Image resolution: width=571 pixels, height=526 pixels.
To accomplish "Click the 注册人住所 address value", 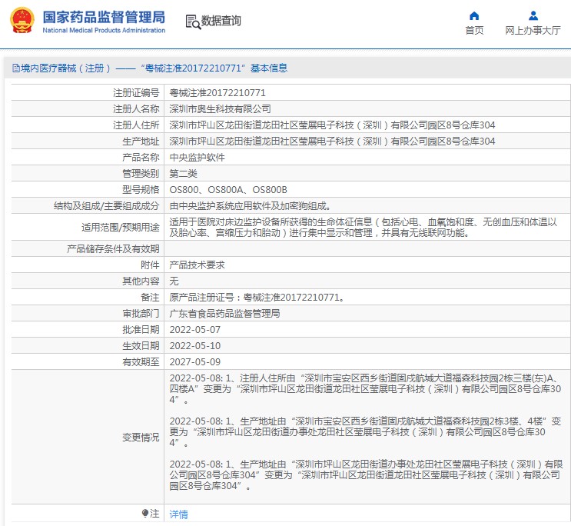I will [332, 125].
